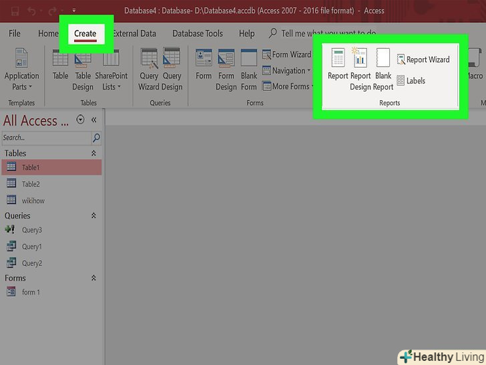The image size is (486, 365).
Task: Create a new Form
Action: 204,65
